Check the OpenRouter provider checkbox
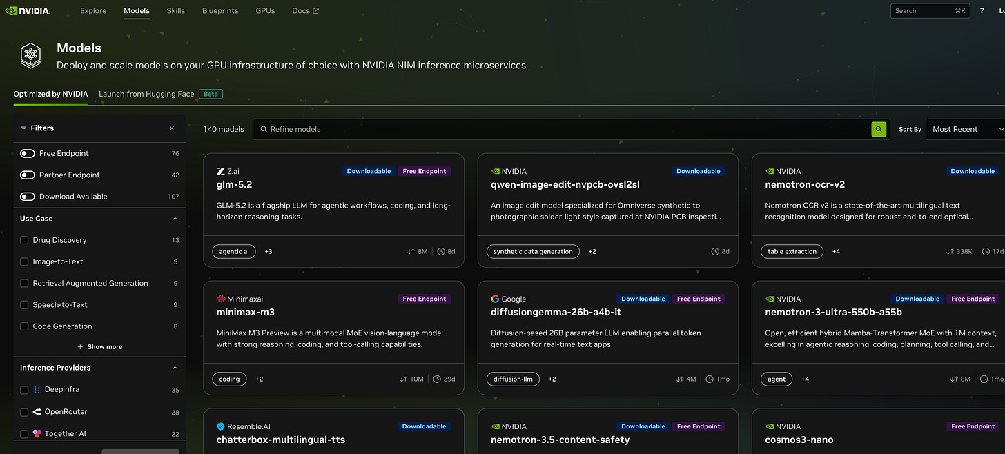This screenshot has height=454, width=1005. click(24, 412)
